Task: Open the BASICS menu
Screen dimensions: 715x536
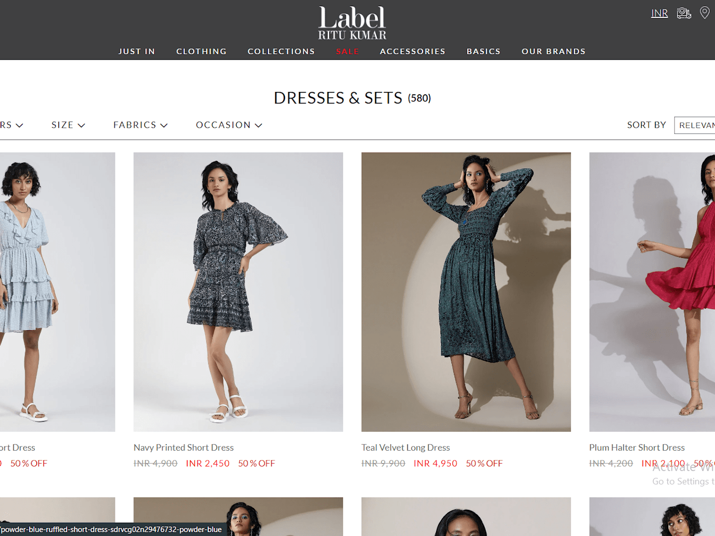Action: (483, 51)
